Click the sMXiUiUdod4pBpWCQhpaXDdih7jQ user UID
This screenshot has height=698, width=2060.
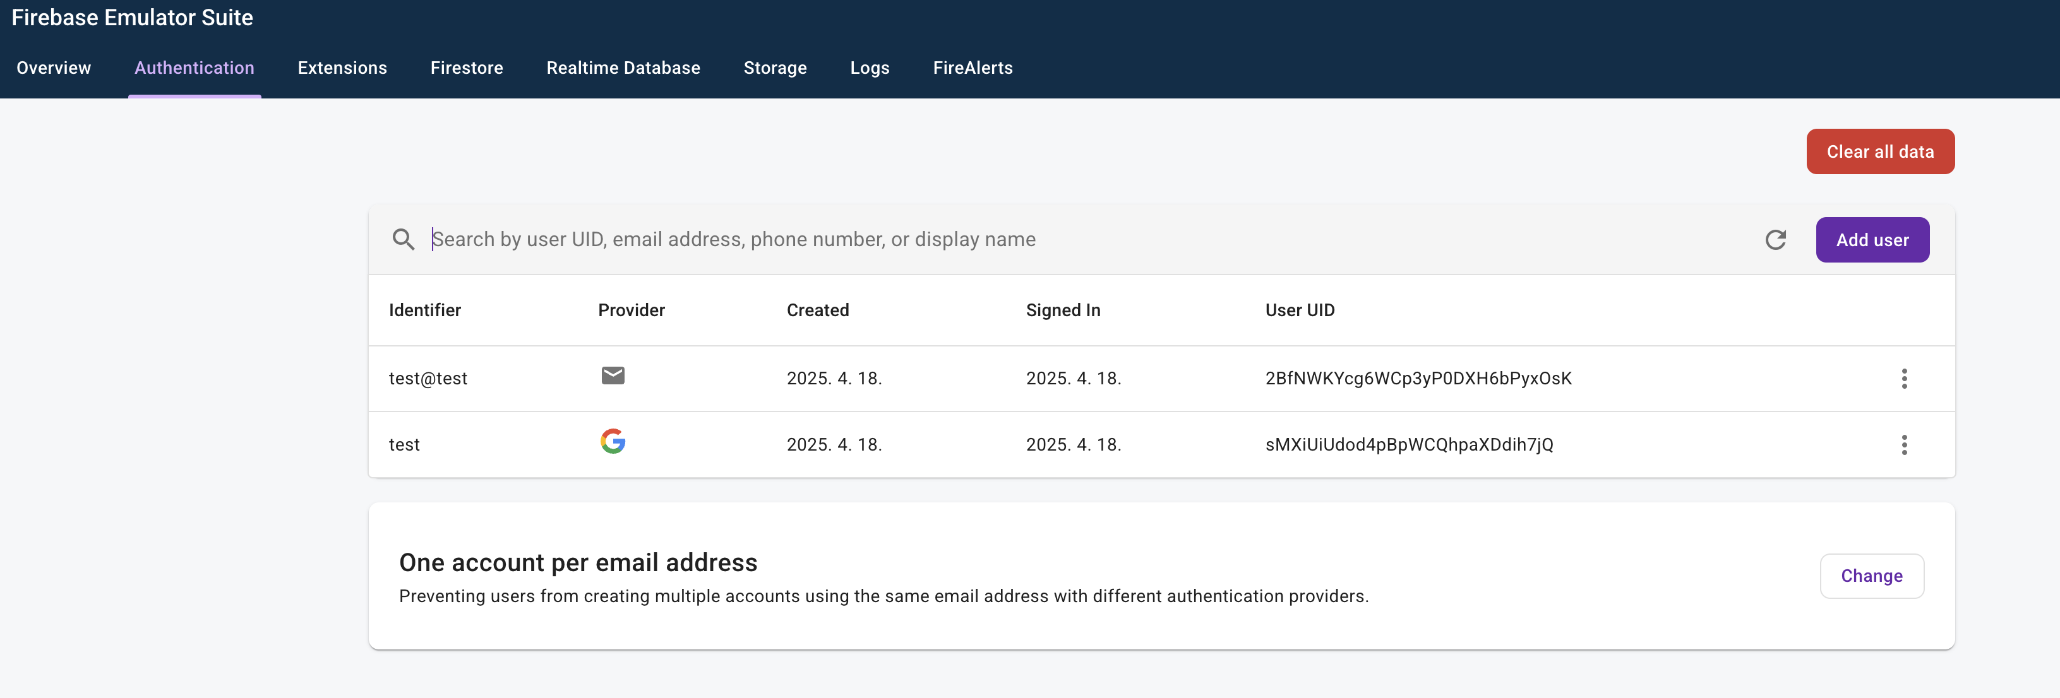click(1408, 444)
